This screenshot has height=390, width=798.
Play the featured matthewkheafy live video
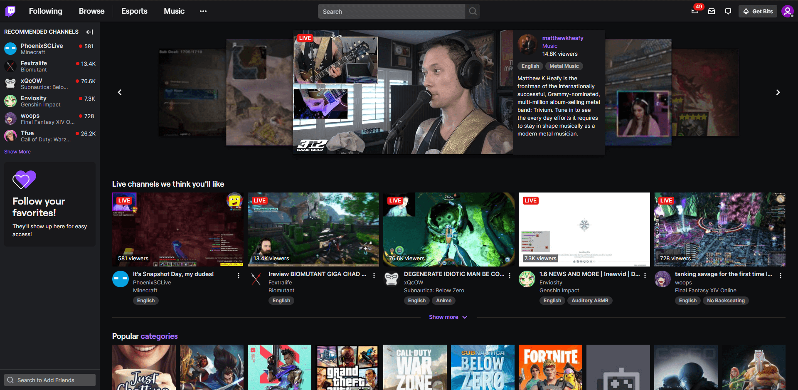click(403, 92)
